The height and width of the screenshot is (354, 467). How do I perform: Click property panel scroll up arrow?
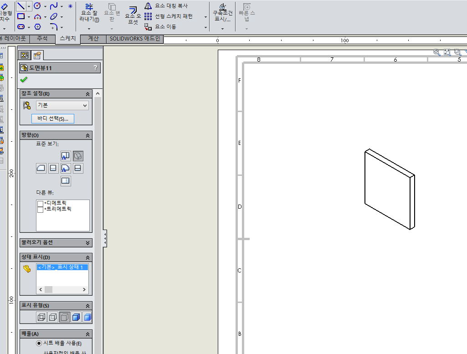coord(98,94)
